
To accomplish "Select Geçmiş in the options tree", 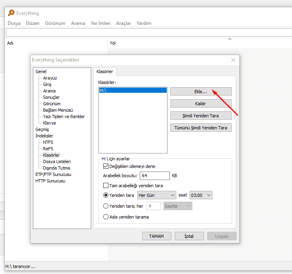I will pyautogui.click(x=42, y=129).
